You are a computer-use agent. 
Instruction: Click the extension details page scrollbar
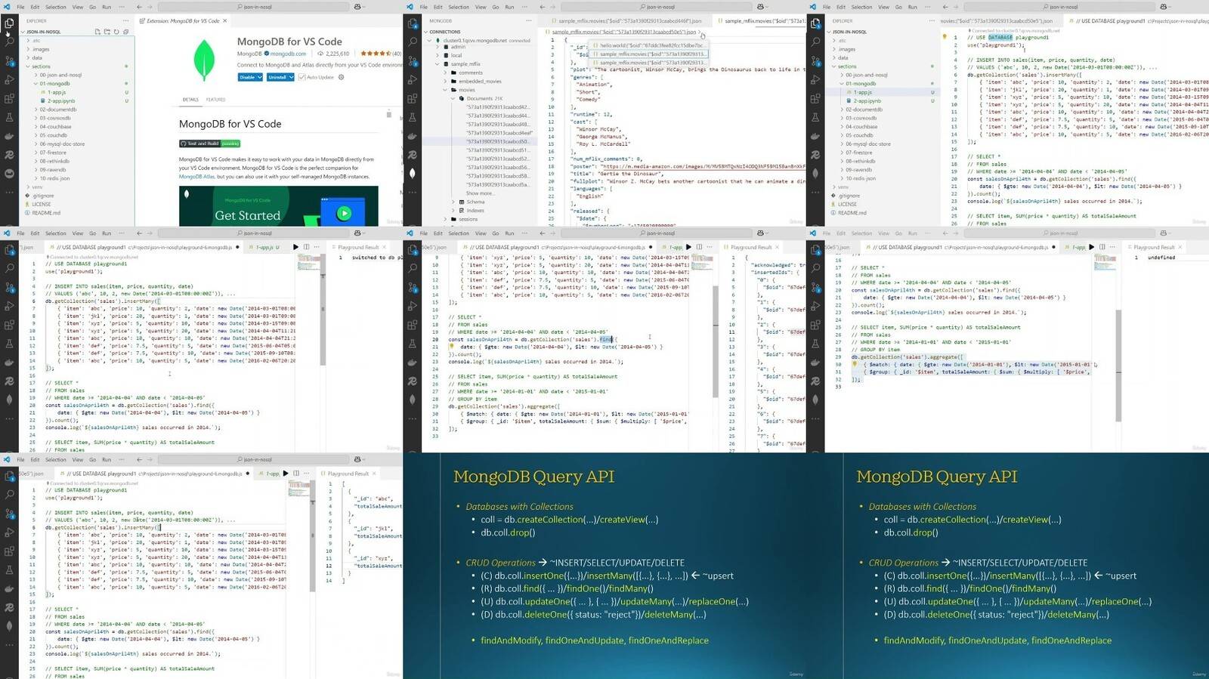point(389,115)
